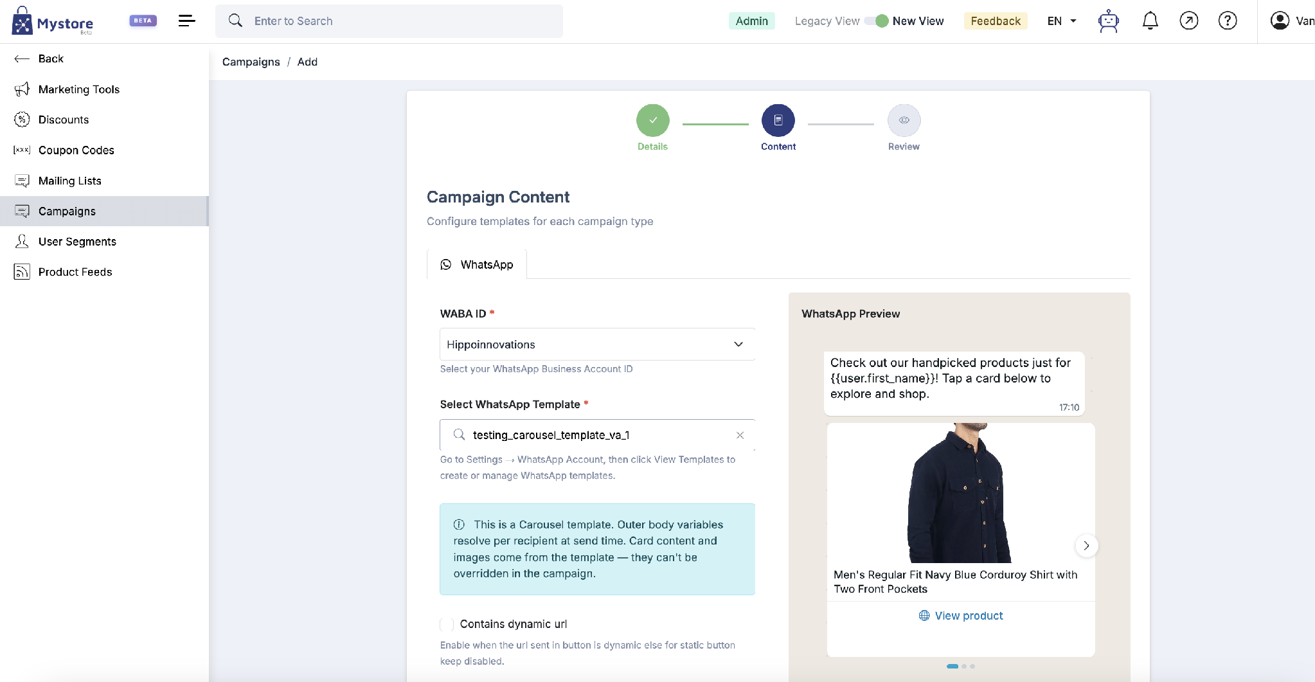Click the navy shirt product image
The image size is (1315, 682).
tap(961, 493)
